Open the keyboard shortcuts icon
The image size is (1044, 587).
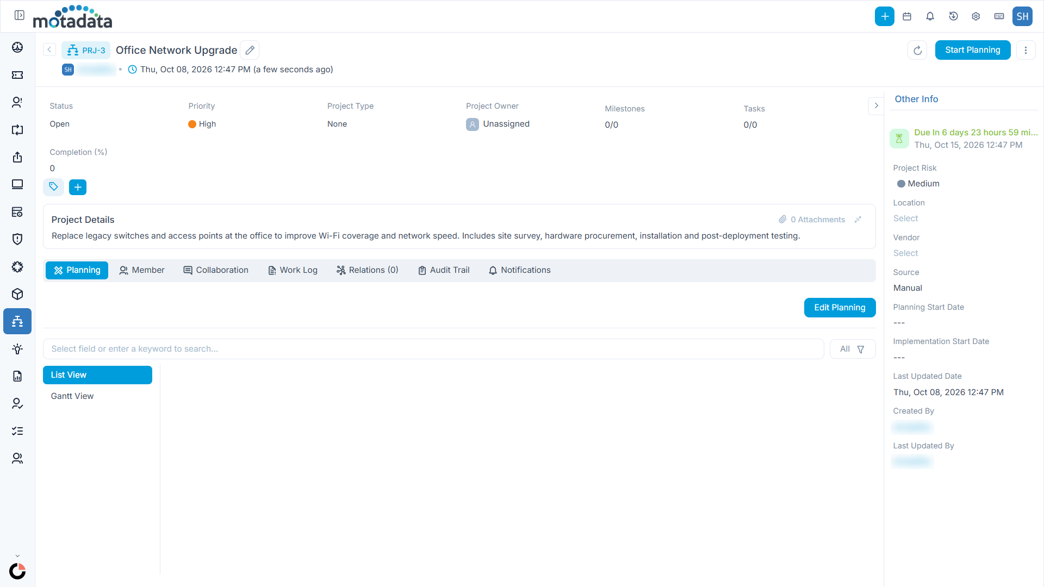(x=999, y=16)
